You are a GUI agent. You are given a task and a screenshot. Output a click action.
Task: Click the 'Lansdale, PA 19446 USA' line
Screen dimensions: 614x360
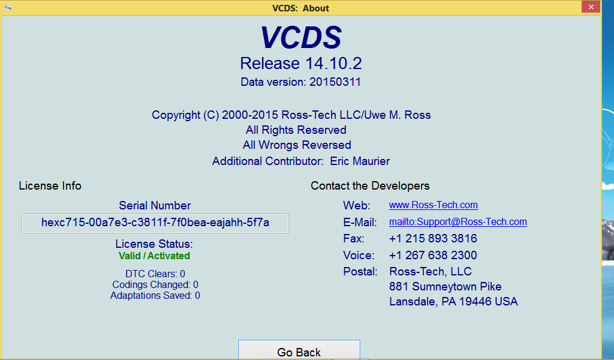[x=453, y=301]
